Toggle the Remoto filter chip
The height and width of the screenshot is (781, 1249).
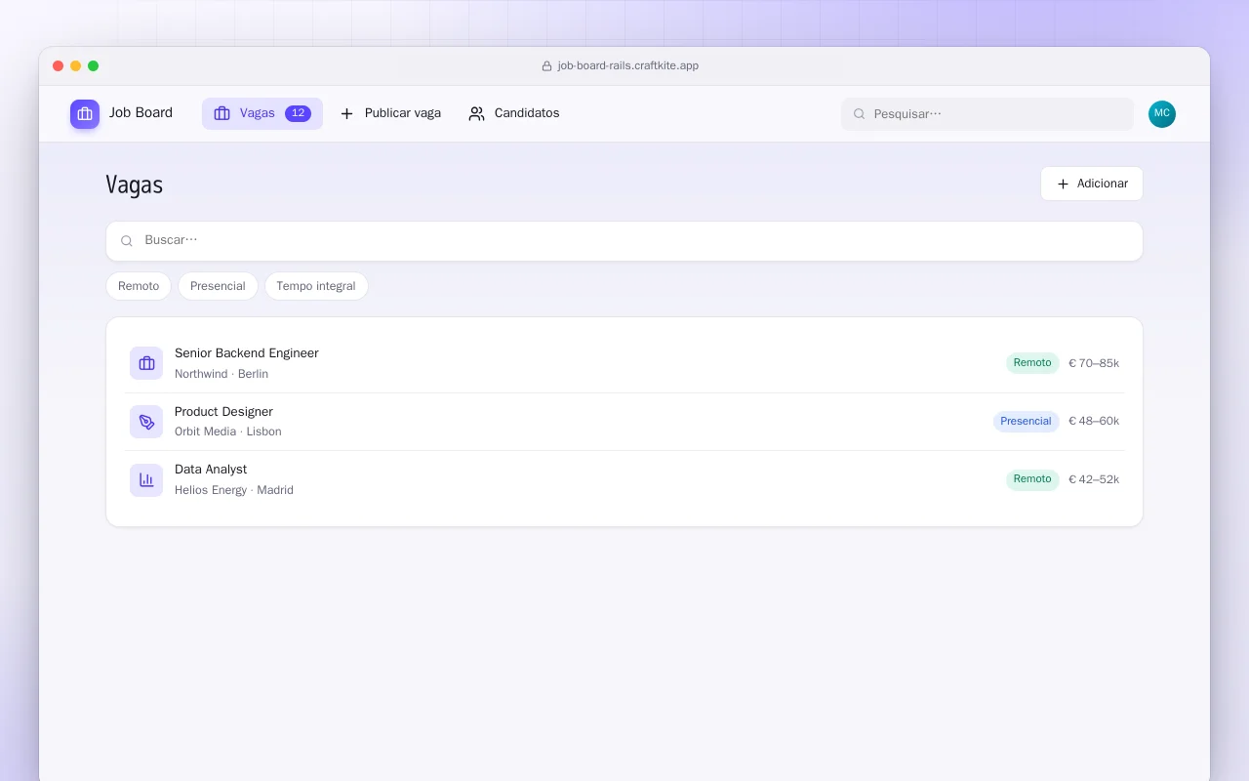[139, 286]
